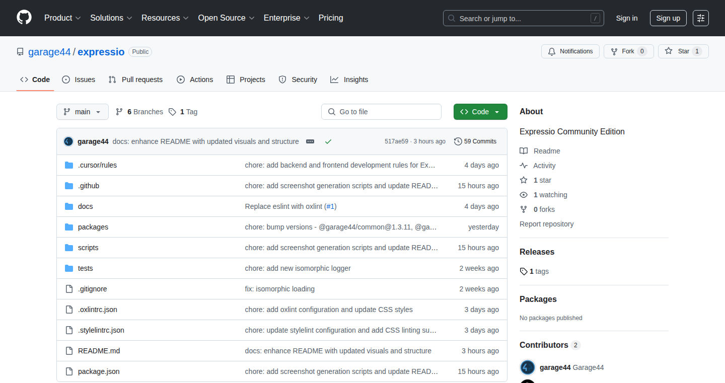725x383 pixels.
Task: Open the 59 Commits history
Action: pyautogui.click(x=475, y=141)
